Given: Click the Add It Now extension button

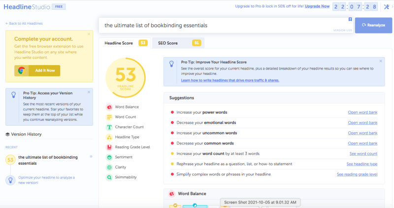Looking at the screenshot, I should [37, 70].
